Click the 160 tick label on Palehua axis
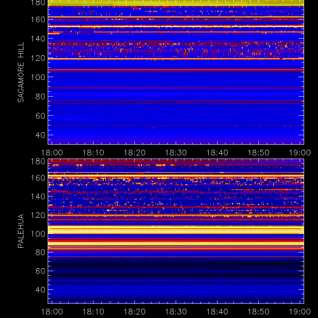The width and height of the screenshot is (318, 318). [x=38, y=178]
